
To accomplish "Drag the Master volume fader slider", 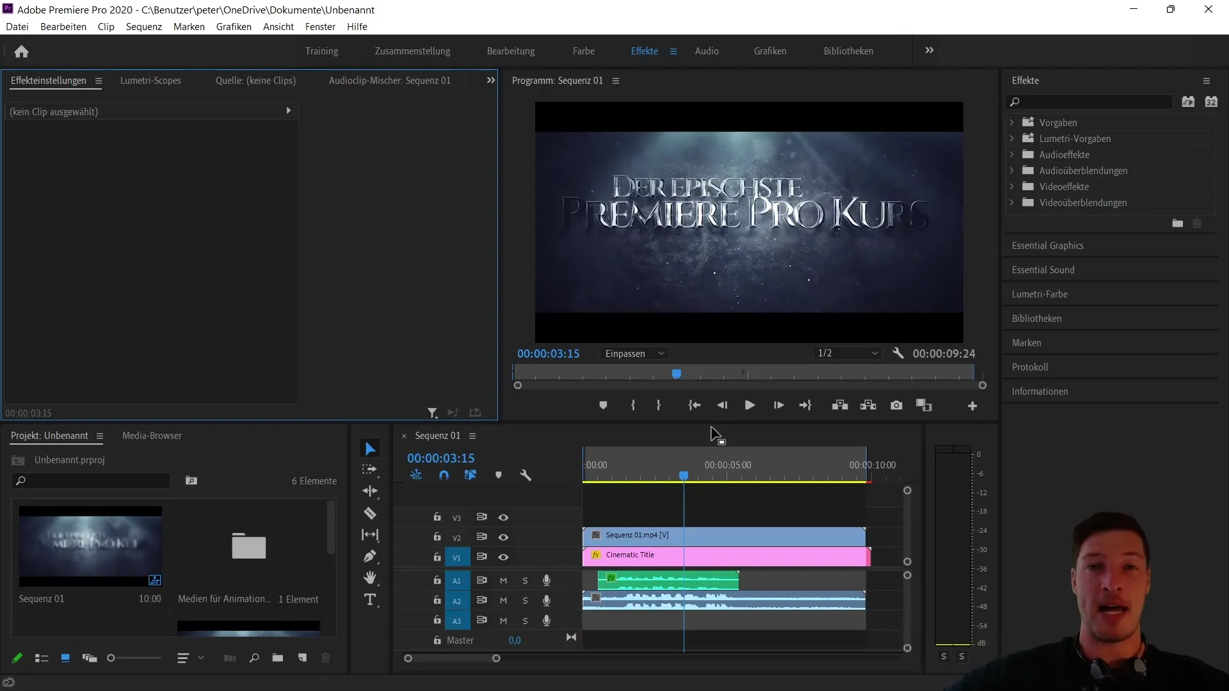I will point(516,640).
